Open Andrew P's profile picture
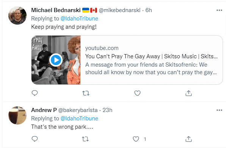Viewport: 226px width, 148px height. coord(17,115)
